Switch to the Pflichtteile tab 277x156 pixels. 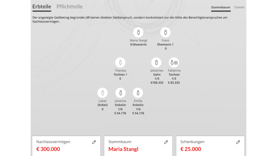tap(70, 6)
